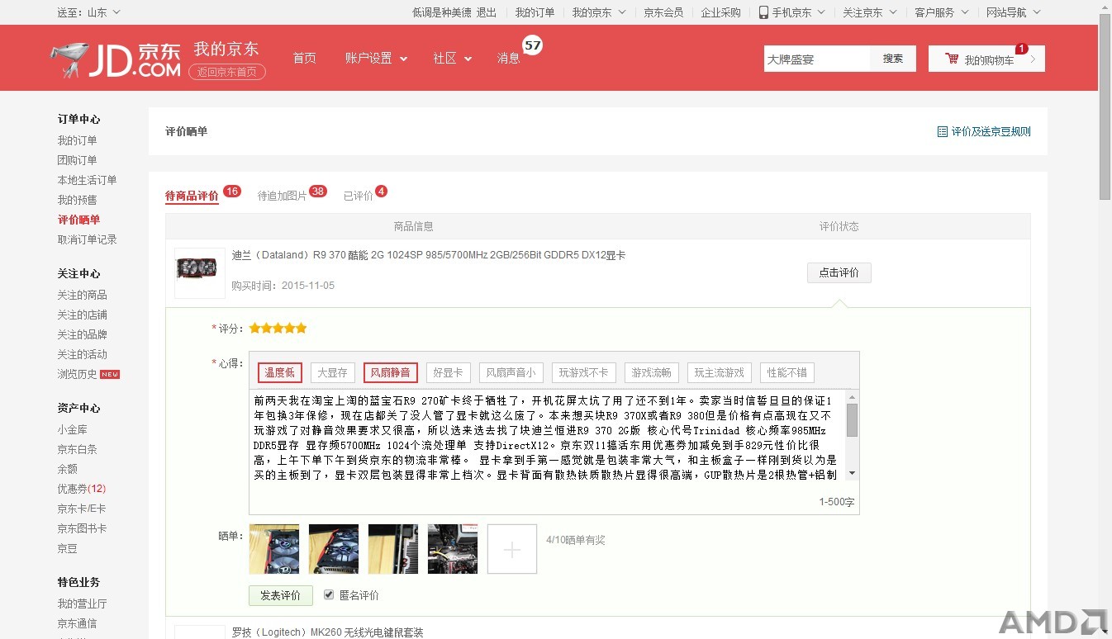This screenshot has height=639, width=1112.
Task: Open 京东白条 in sidebar
Action: (77, 449)
